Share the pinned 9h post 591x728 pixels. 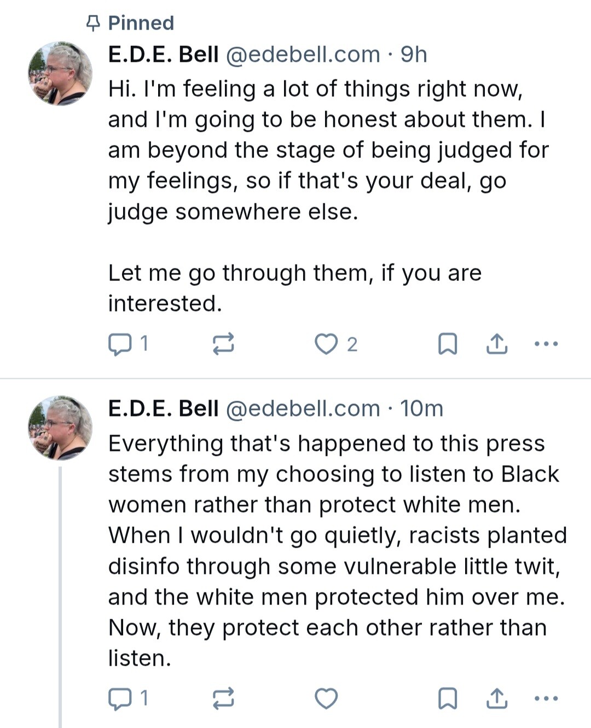click(x=496, y=344)
